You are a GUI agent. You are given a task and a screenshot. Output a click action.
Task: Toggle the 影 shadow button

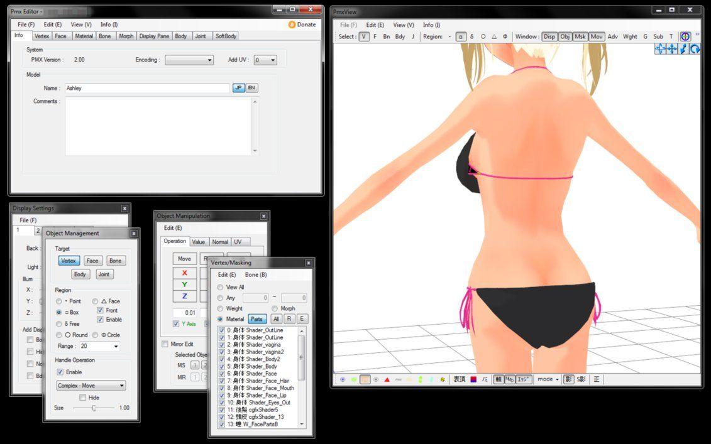pos(568,380)
